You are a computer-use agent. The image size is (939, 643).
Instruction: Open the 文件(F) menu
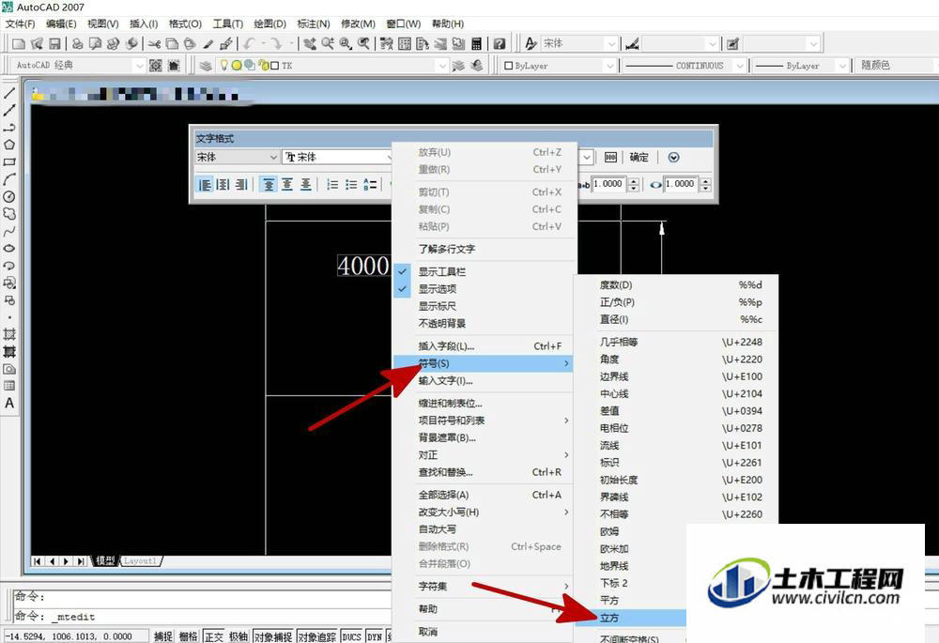[x=21, y=24]
